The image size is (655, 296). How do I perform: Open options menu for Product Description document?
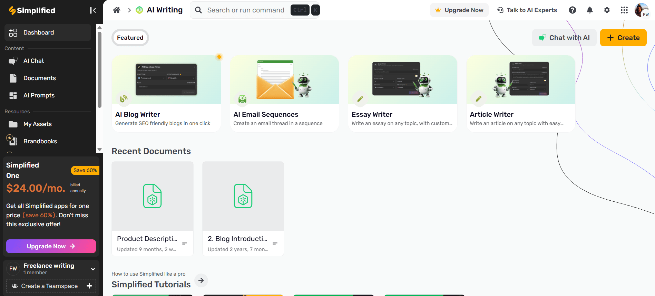click(x=185, y=244)
